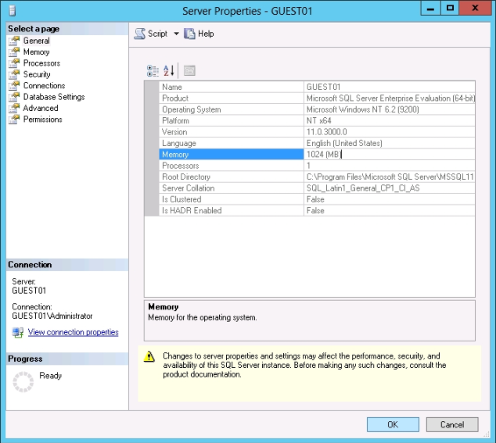Click the Memory description pane text
The image size is (496, 443).
(203, 317)
